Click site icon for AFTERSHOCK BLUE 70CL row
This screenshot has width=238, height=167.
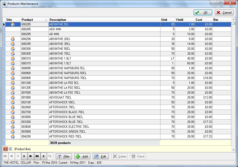13,122
